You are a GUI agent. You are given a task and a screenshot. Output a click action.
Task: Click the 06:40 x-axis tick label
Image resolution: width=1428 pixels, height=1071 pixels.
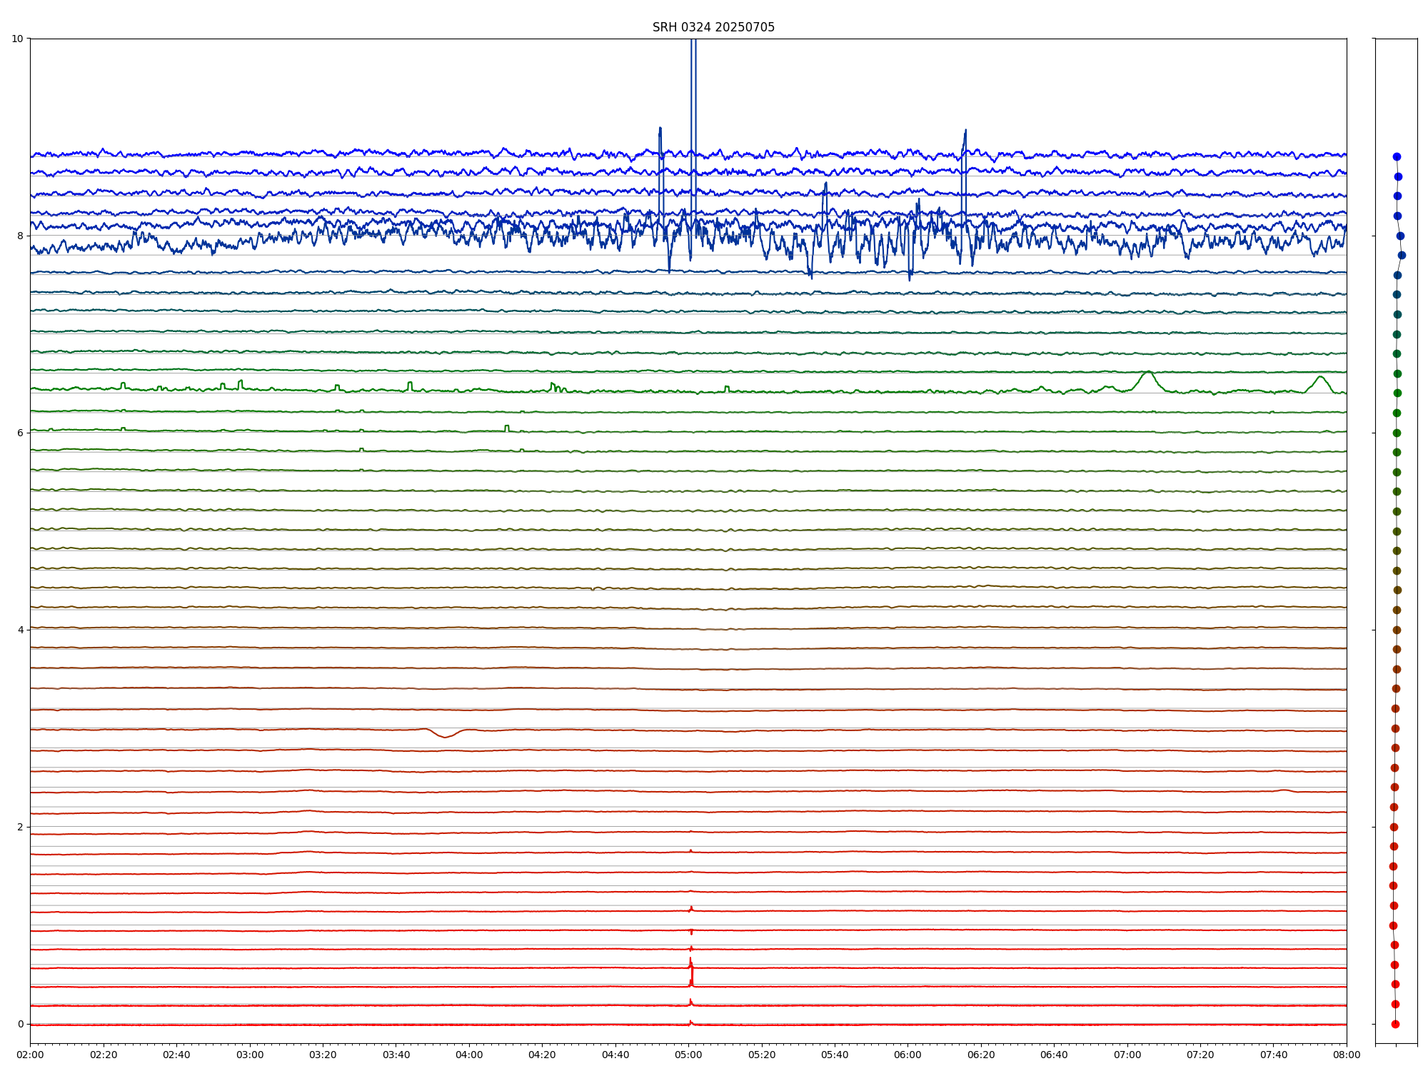[1054, 1055]
